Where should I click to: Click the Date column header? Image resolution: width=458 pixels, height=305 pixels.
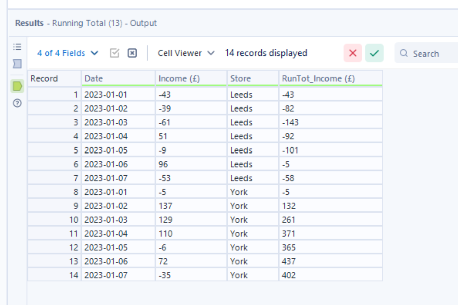coord(118,79)
